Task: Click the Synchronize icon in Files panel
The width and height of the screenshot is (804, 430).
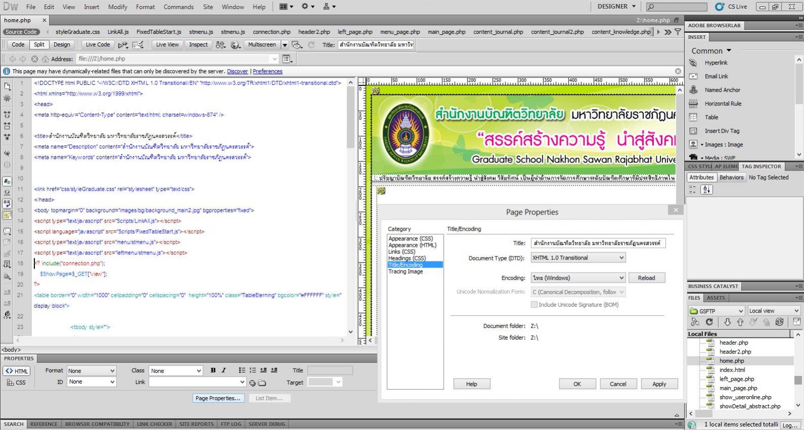Action: (x=779, y=321)
